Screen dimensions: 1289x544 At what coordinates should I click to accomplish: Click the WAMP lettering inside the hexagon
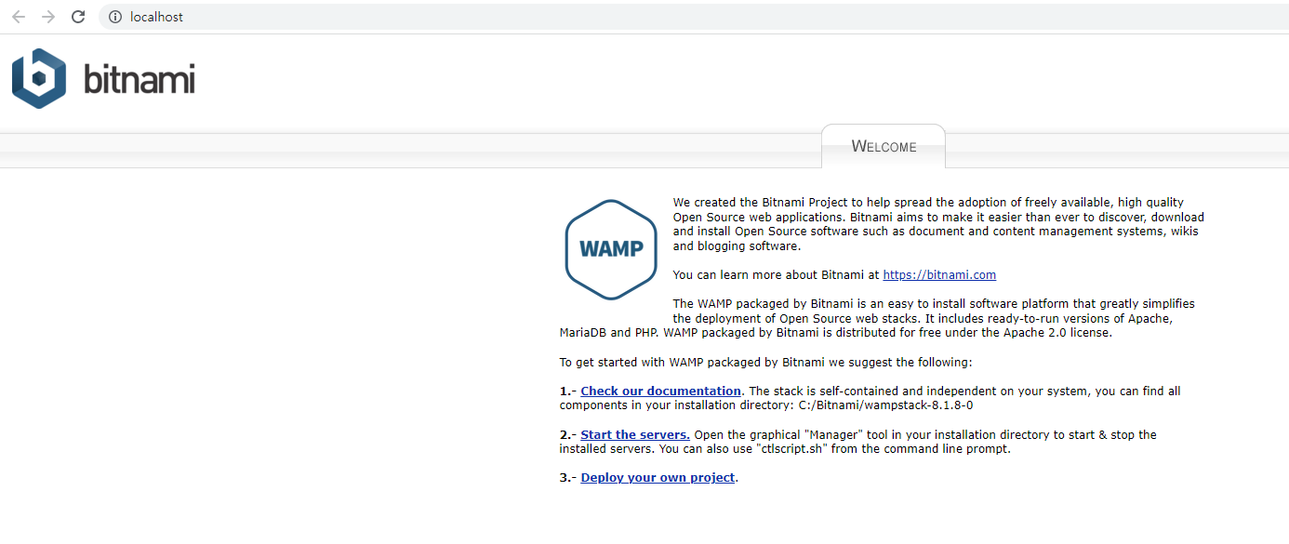click(x=611, y=249)
